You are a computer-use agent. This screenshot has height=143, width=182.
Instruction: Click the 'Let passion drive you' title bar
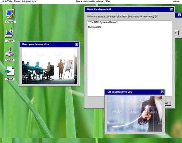(135, 92)
